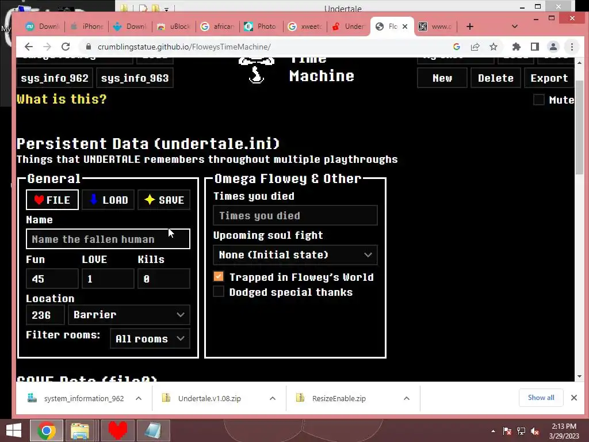Close the current Flo tab
The image size is (589, 442).
click(x=405, y=26)
